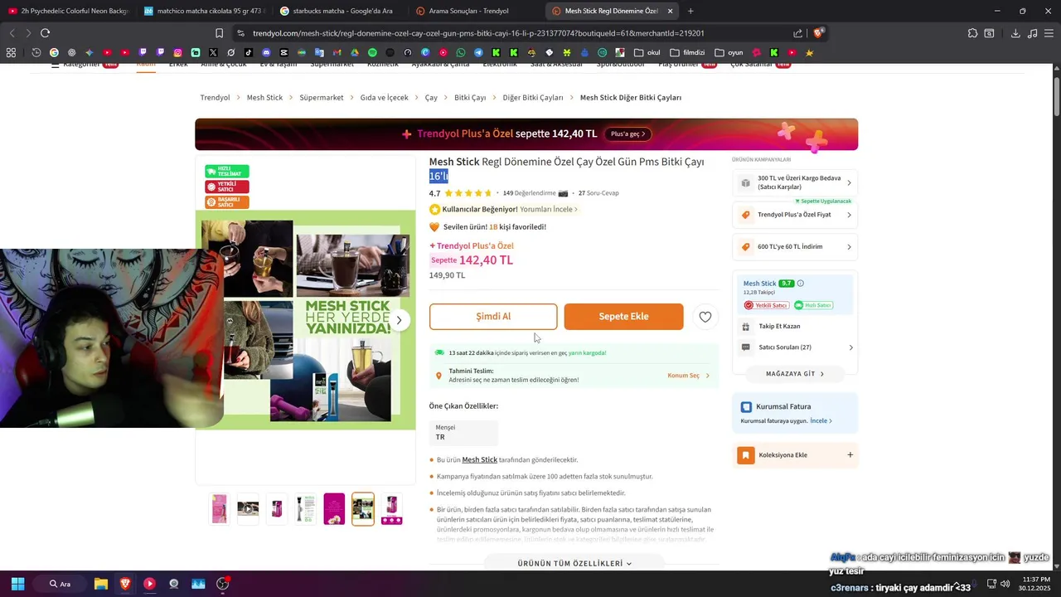Viewport: 1061px width, 597px height.
Task: Click the info icon next to Mesh Stick score
Action: (800, 284)
